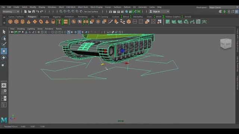Create a polygon pipe from shelf

[53, 22]
